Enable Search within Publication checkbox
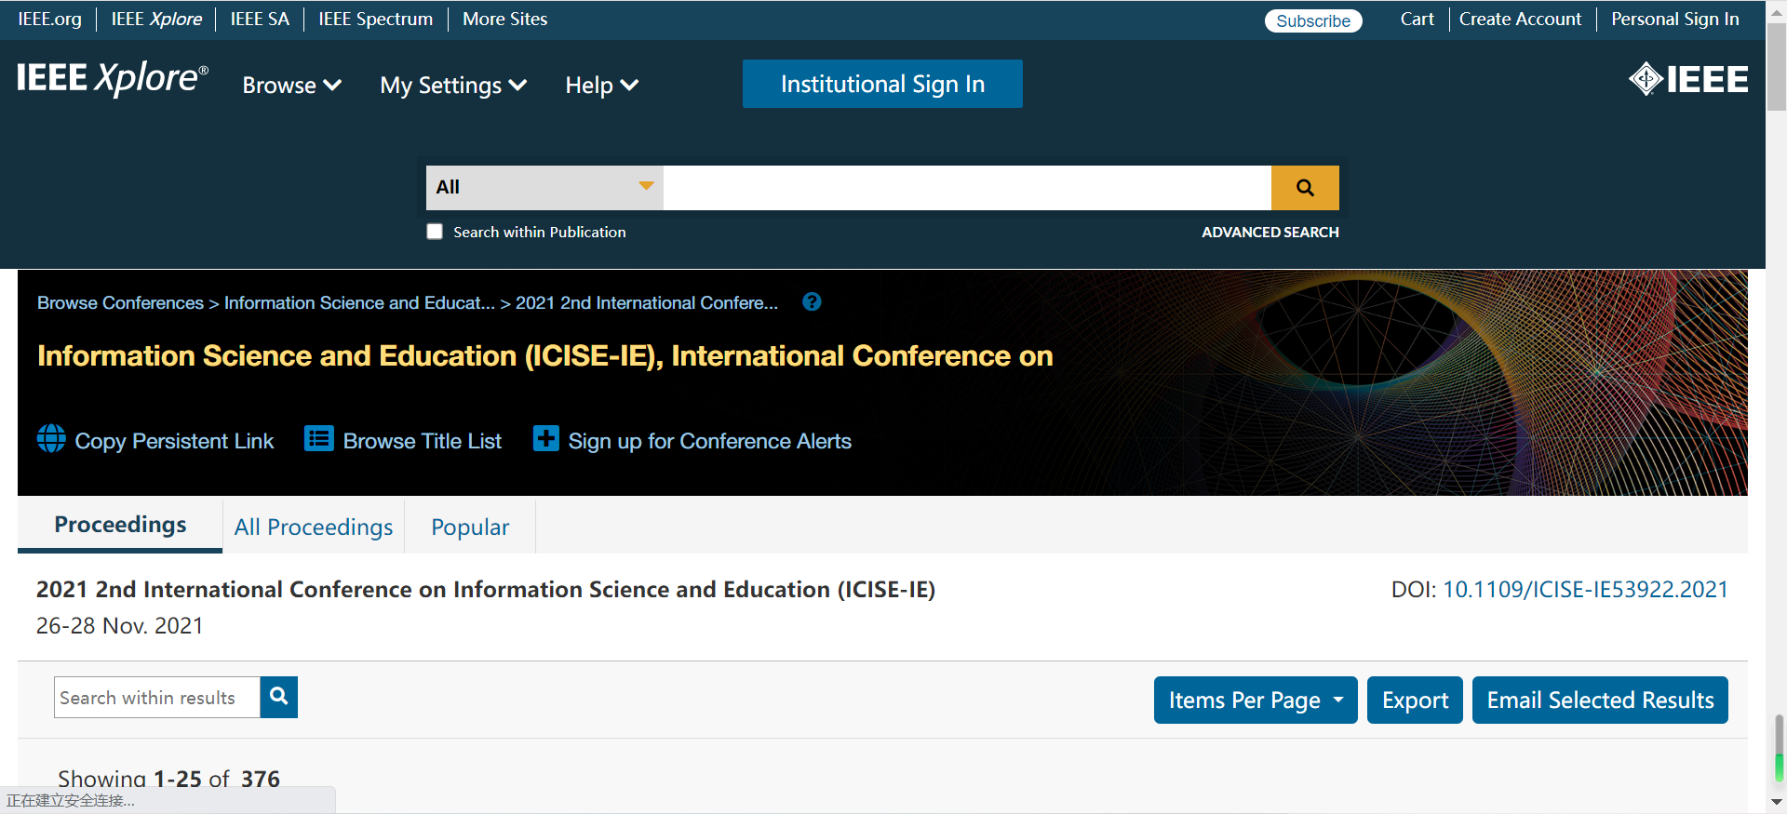Screen dimensions: 1787x814 435,232
